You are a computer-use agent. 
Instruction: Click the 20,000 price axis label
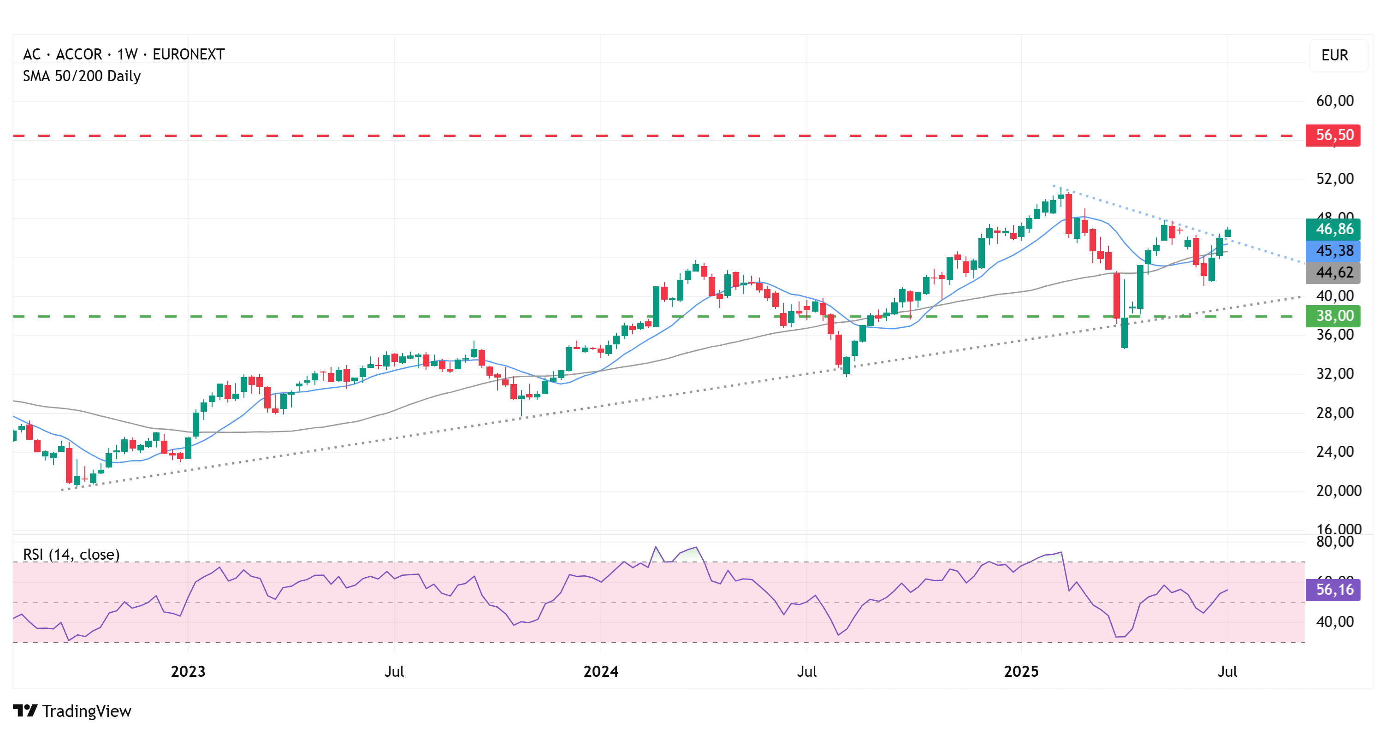pos(1339,491)
